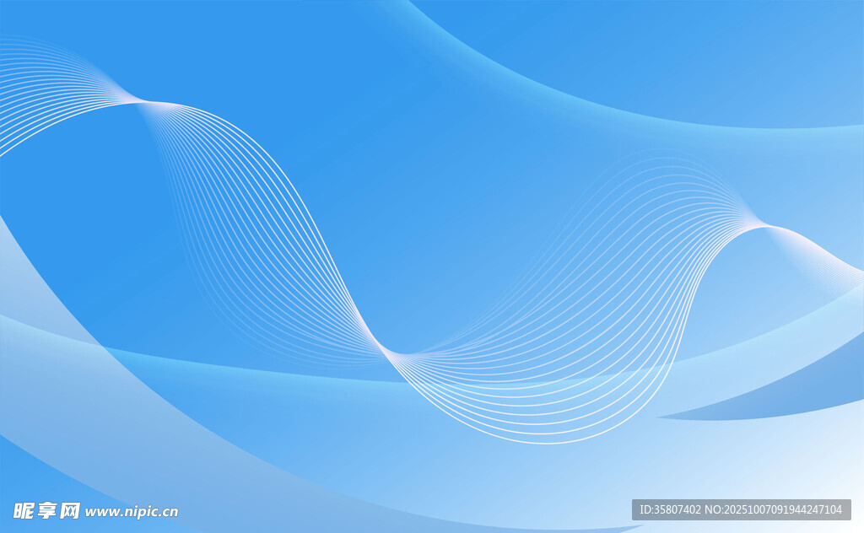Click the gray ID watermark box

741,509
